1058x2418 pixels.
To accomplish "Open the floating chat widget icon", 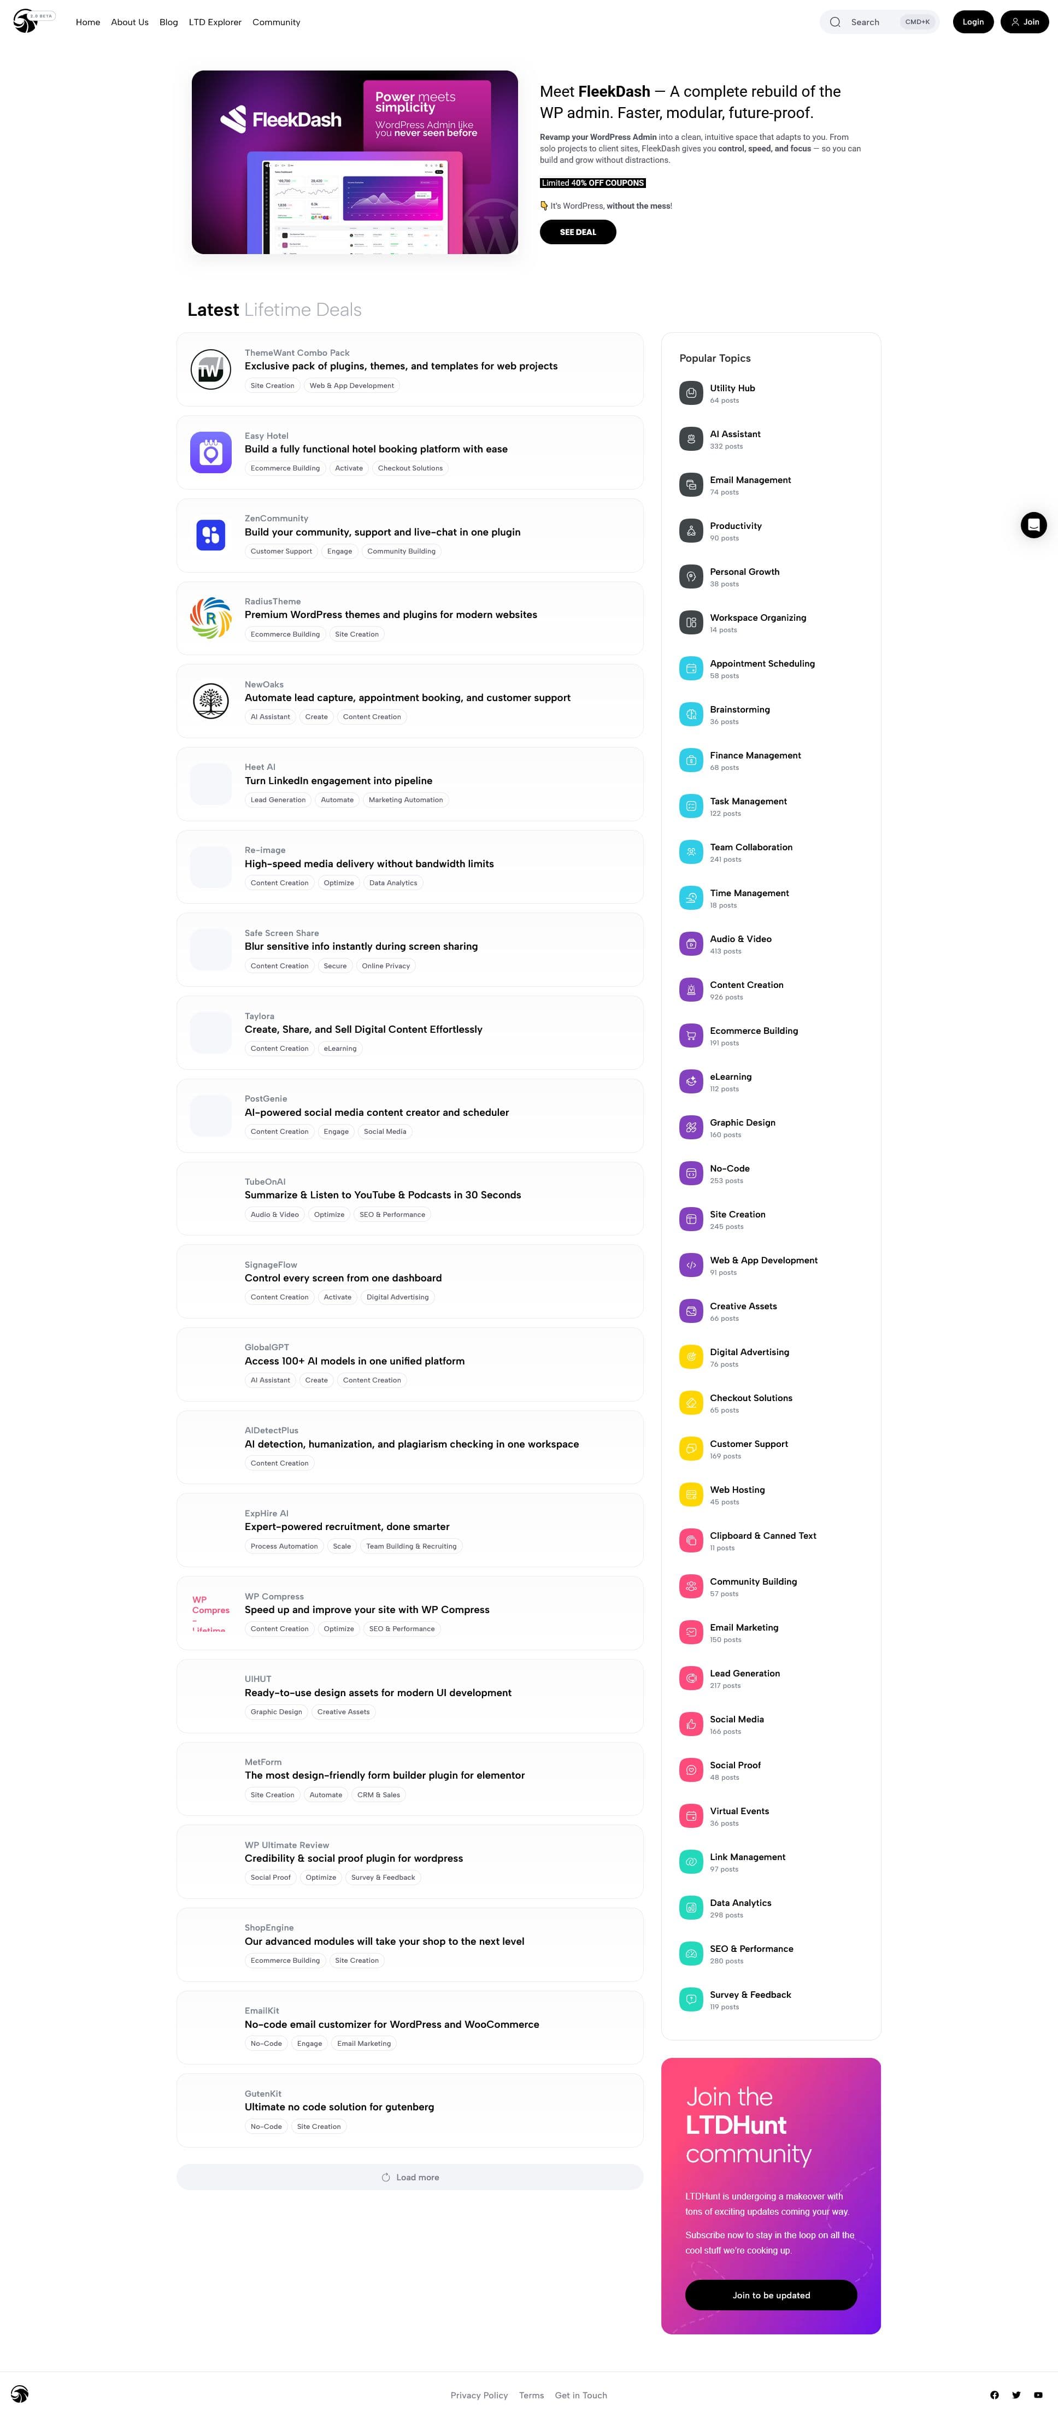I will pos(1033,525).
